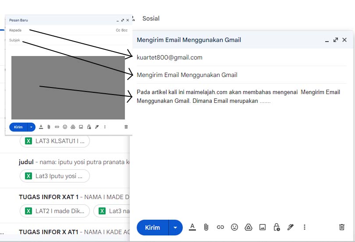Minimize the Mengirim Email Menggunakan Gmail compose window
Screen dimensions: 355x242
click(327, 41)
